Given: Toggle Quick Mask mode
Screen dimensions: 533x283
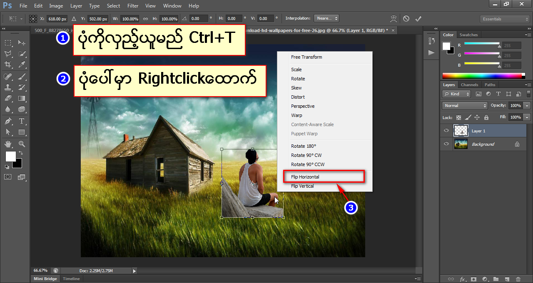Looking at the screenshot, I should [x=8, y=177].
